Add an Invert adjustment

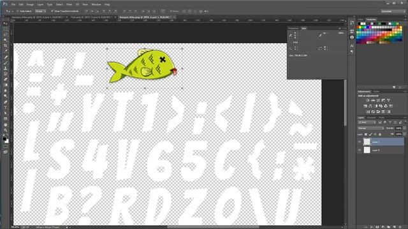click(368, 112)
